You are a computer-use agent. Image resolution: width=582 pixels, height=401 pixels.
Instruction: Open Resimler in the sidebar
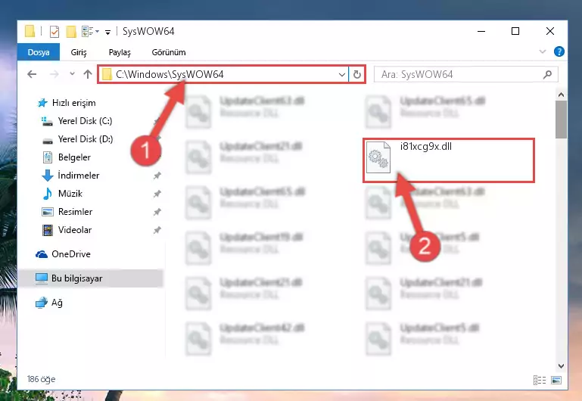click(x=75, y=212)
